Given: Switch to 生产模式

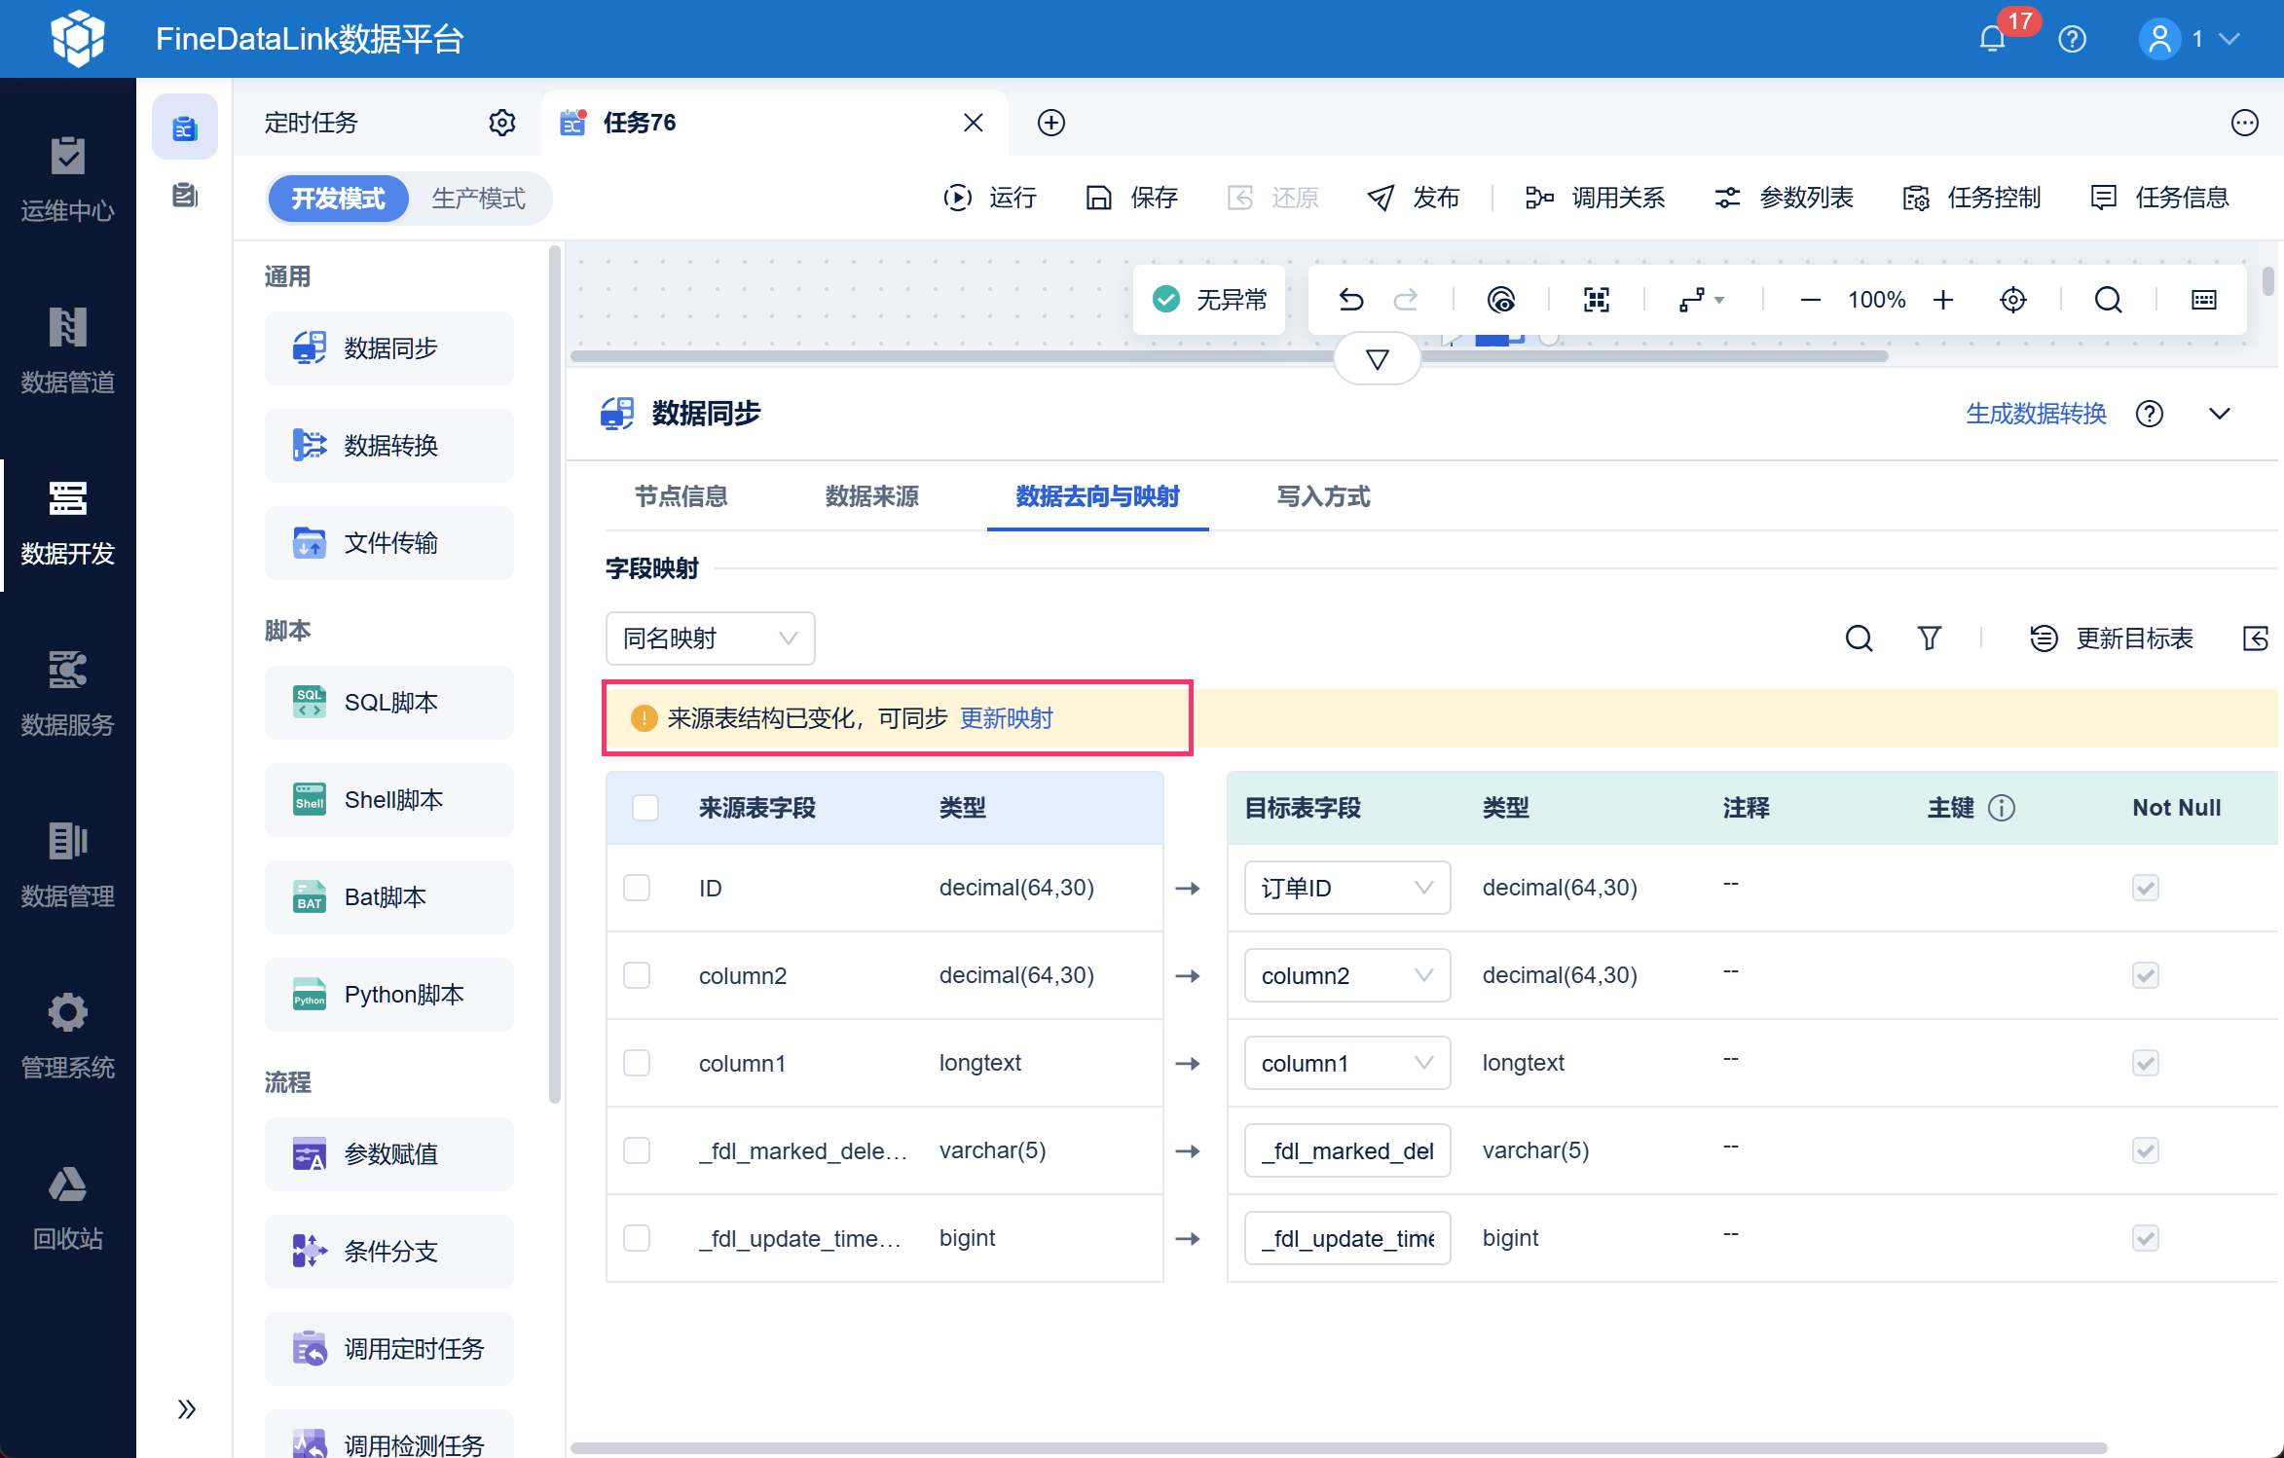Looking at the screenshot, I should (478, 199).
